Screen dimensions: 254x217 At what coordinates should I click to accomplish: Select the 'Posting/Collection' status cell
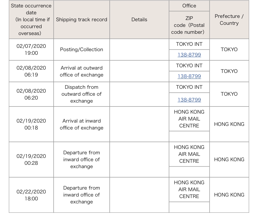(x=82, y=49)
